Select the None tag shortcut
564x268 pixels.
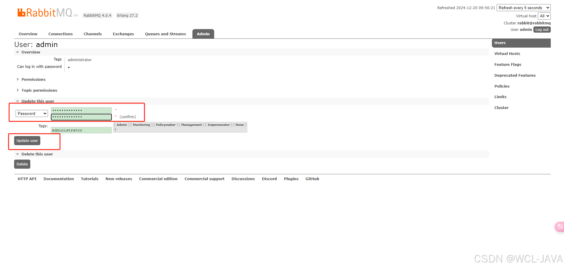(x=239, y=125)
